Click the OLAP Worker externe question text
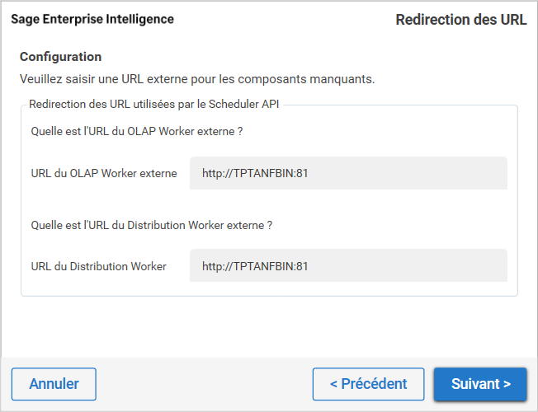This screenshot has width=538, height=412. [x=136, y=131]
